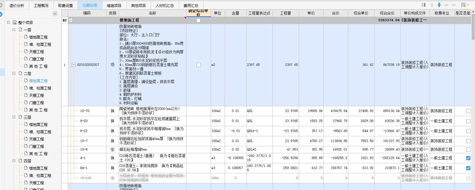Click the document icon beside 四层
Image resolution: width=475 pixels, height=190 pixels.
20,161
